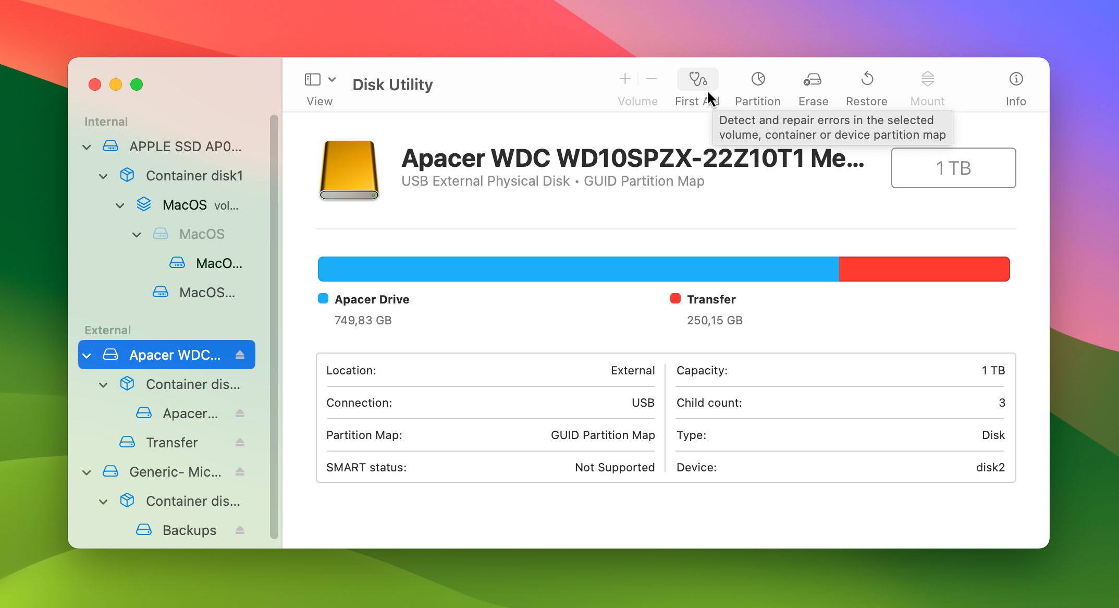
Task: Click blue Apacer Drive partition bar
Action: click(578, 269)
